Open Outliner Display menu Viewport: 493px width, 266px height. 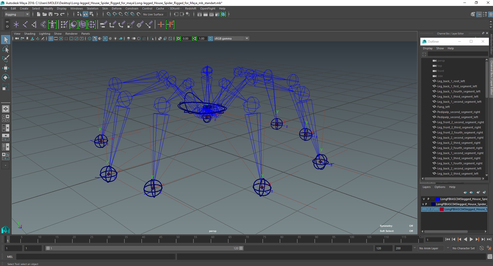coord(428,48)
